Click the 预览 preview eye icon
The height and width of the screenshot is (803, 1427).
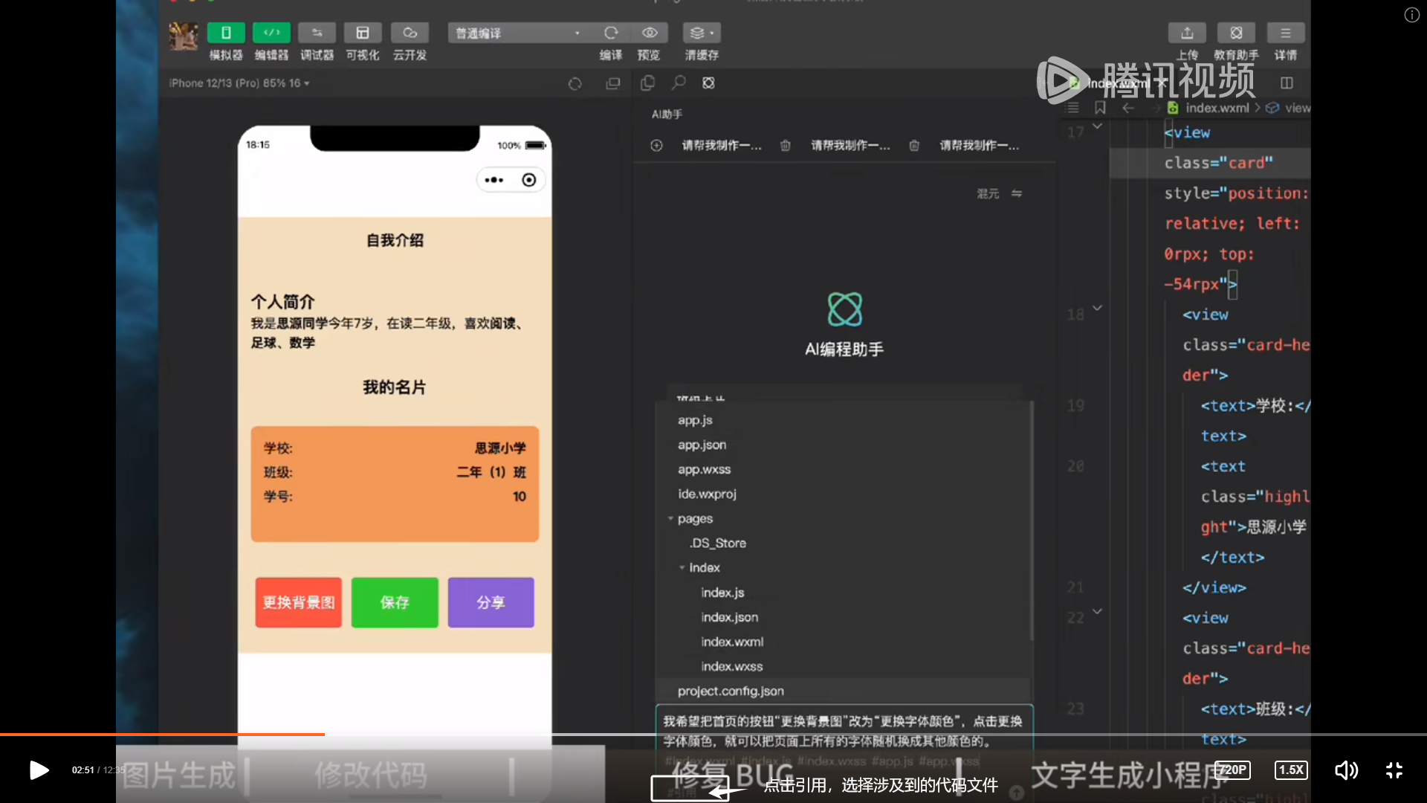coord(650,33)
